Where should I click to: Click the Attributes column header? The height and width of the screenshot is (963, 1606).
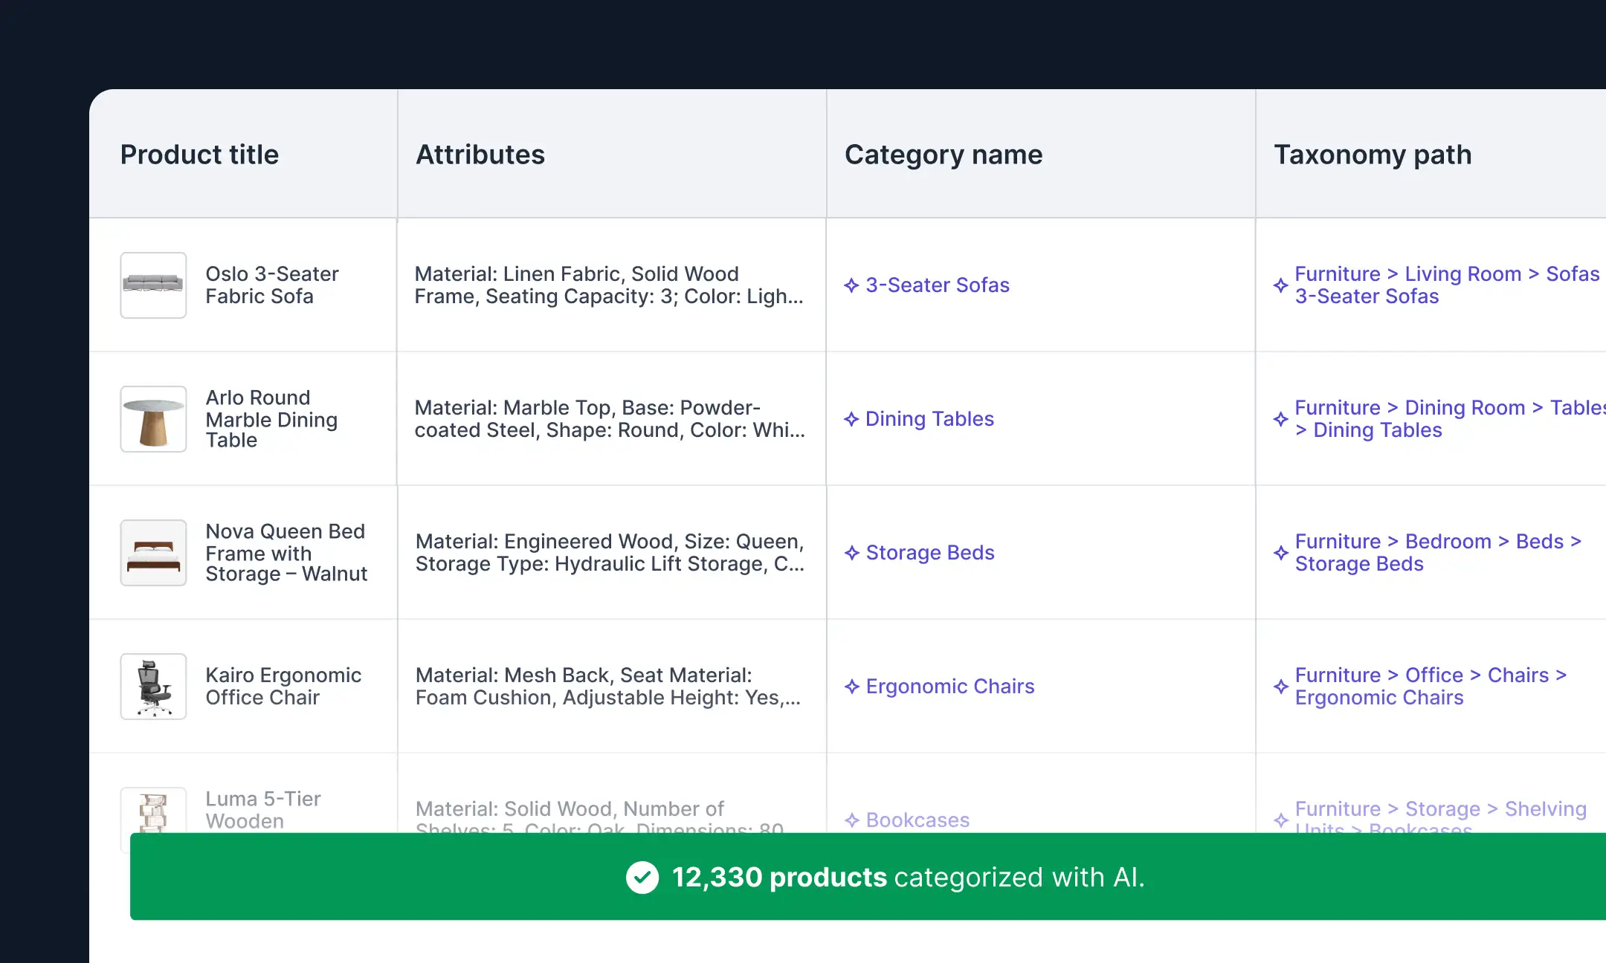tap(480, 155)
